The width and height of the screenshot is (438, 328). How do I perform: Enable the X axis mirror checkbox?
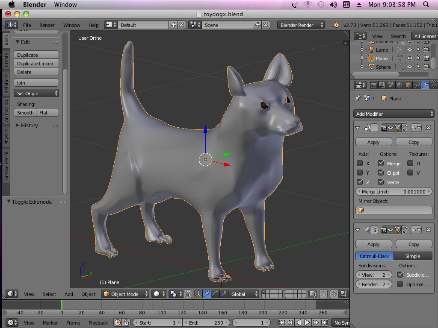[x=360, y=163]
